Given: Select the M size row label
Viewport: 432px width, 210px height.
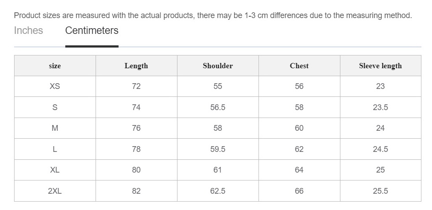Looking at the screenshot, I should click(x=55, y=128).
